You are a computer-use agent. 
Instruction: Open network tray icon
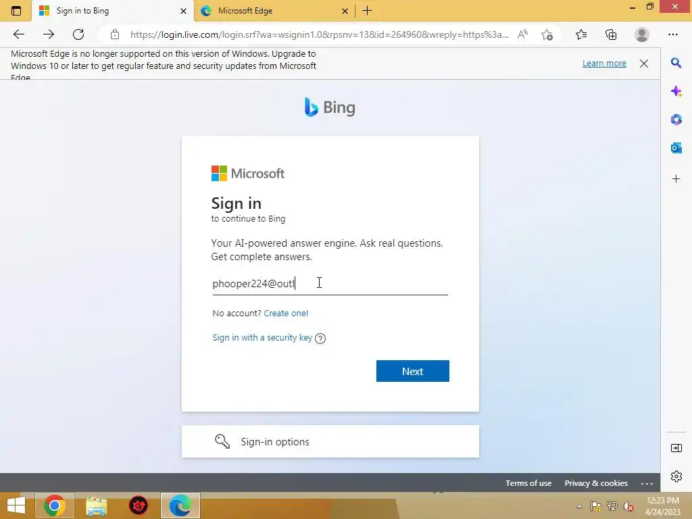pos(612,506)
